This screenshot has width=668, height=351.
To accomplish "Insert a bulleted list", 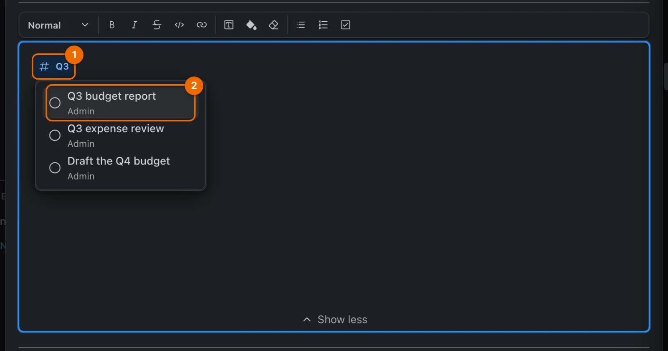I will click(x=301, y=25).
